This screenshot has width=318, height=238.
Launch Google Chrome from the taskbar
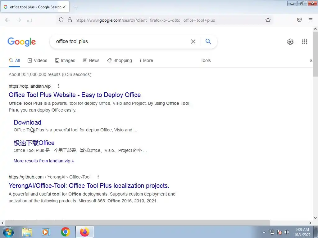pyautogui.click(x=65, y=232)
